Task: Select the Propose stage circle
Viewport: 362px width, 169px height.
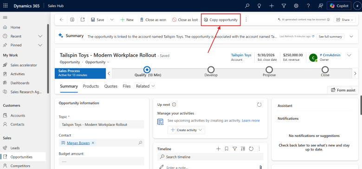Action: 269,70
